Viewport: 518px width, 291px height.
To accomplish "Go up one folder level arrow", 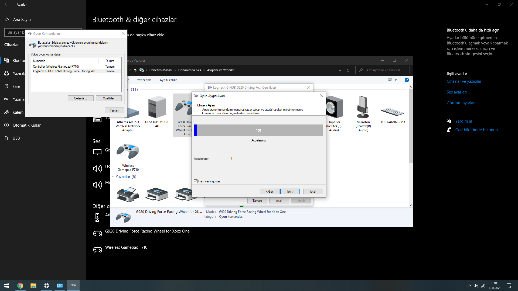I will [x=135, y=70].
